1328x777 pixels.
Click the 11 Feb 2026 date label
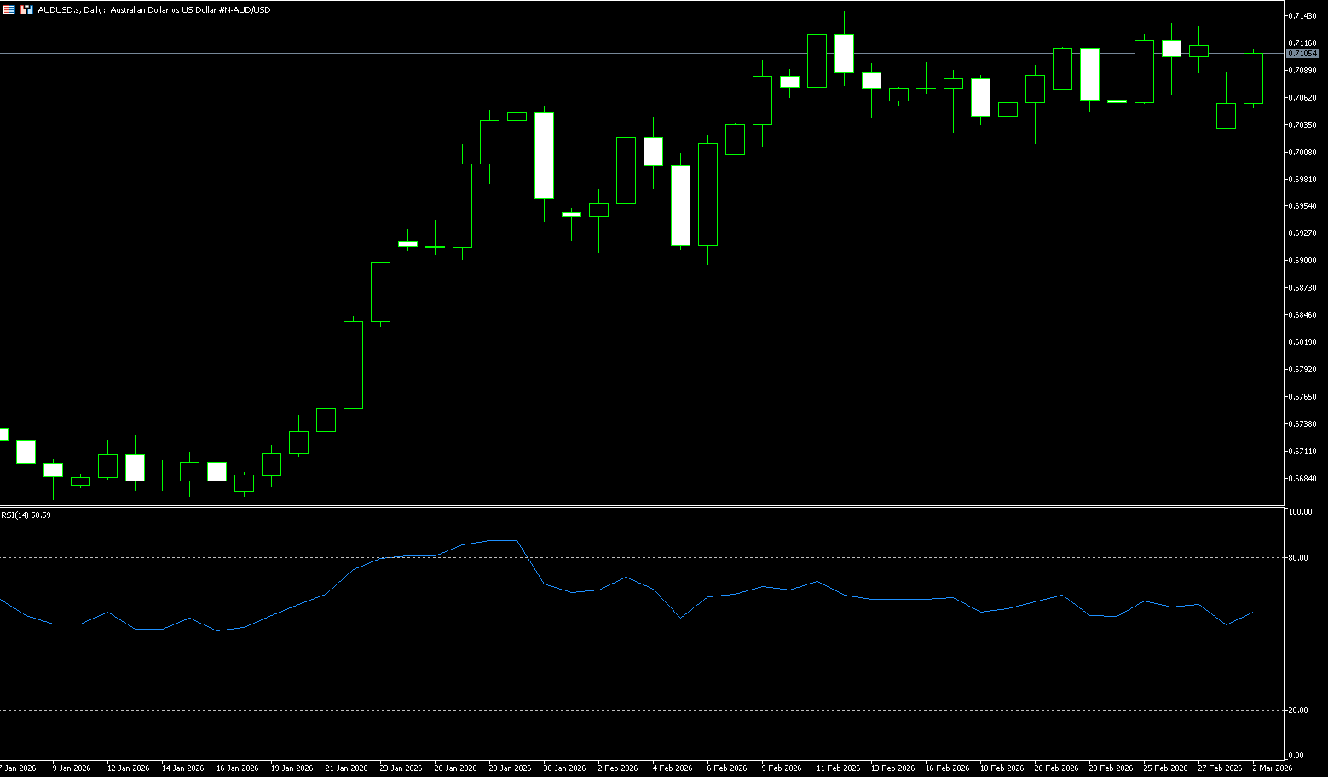tap(838, 768)
